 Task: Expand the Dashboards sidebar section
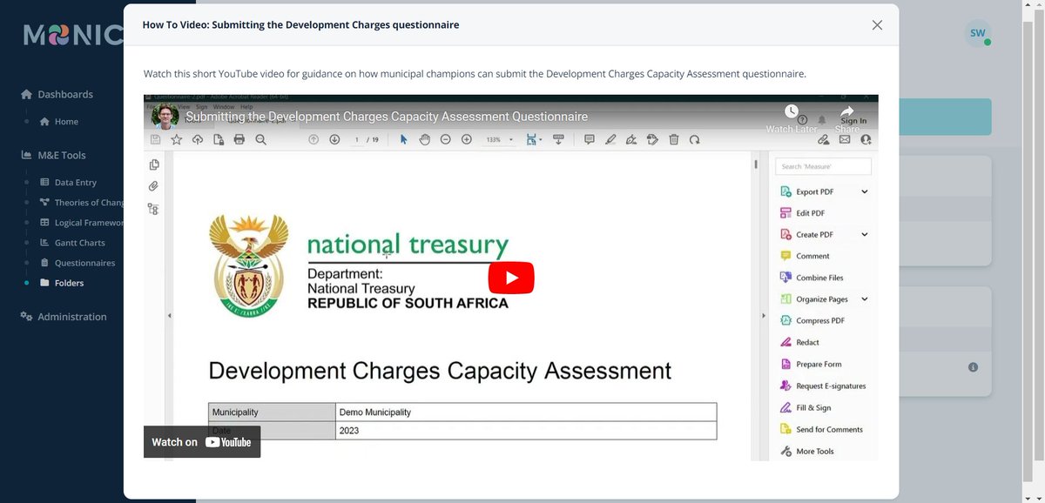pyautogui.click(x=57, y=94)
